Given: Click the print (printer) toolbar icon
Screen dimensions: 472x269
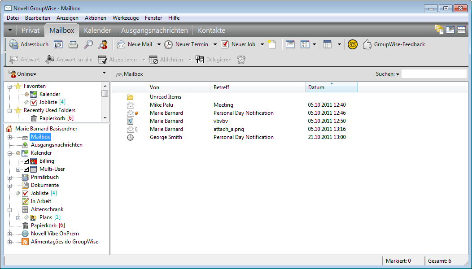Looking at the screenshot, I should [73, 44].
